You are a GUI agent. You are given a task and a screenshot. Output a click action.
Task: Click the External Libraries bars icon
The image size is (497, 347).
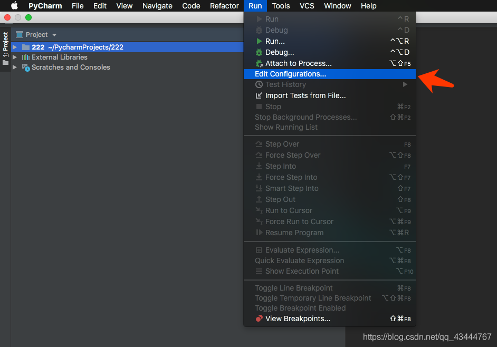26,57
